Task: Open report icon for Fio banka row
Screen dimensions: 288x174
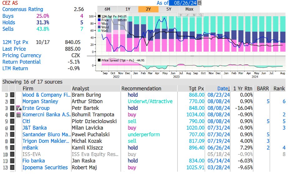Action: (x=12, y=161)
